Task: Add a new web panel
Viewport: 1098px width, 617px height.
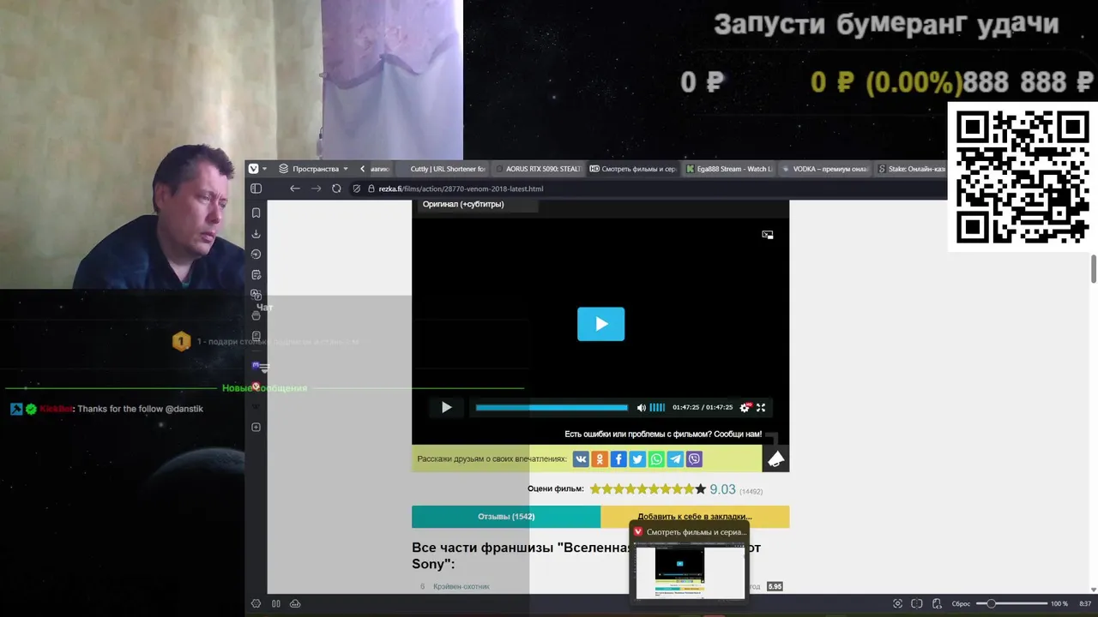Action: 256,427
